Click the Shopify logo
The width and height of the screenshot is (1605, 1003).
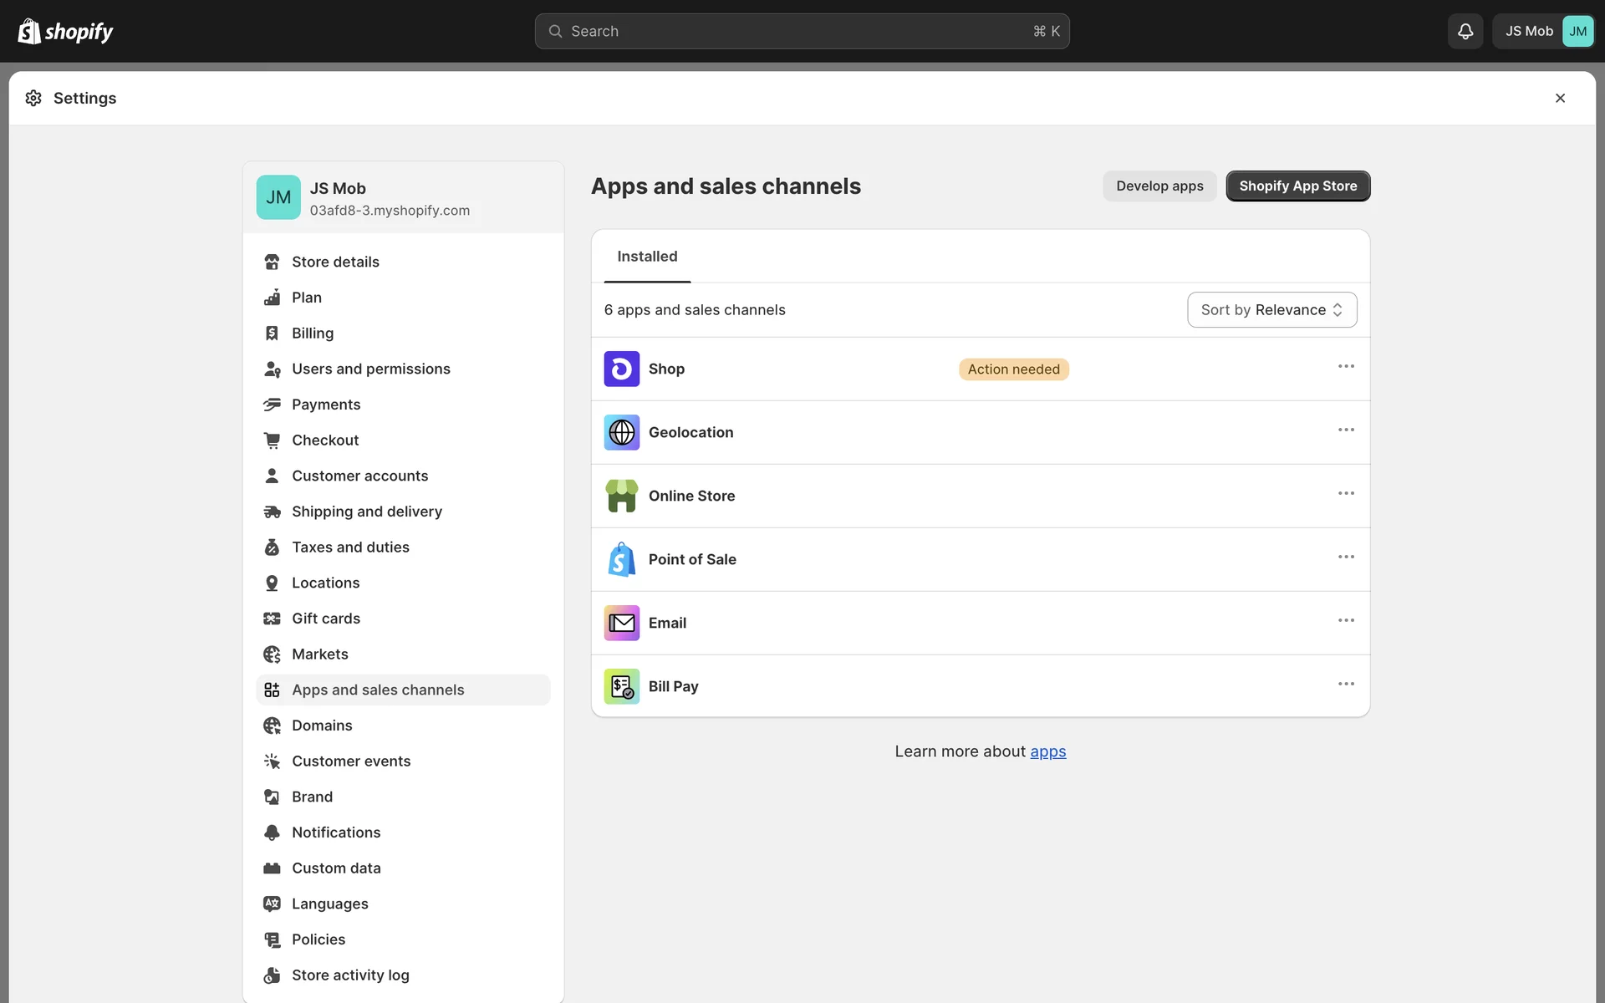click(x=65, y=31)
